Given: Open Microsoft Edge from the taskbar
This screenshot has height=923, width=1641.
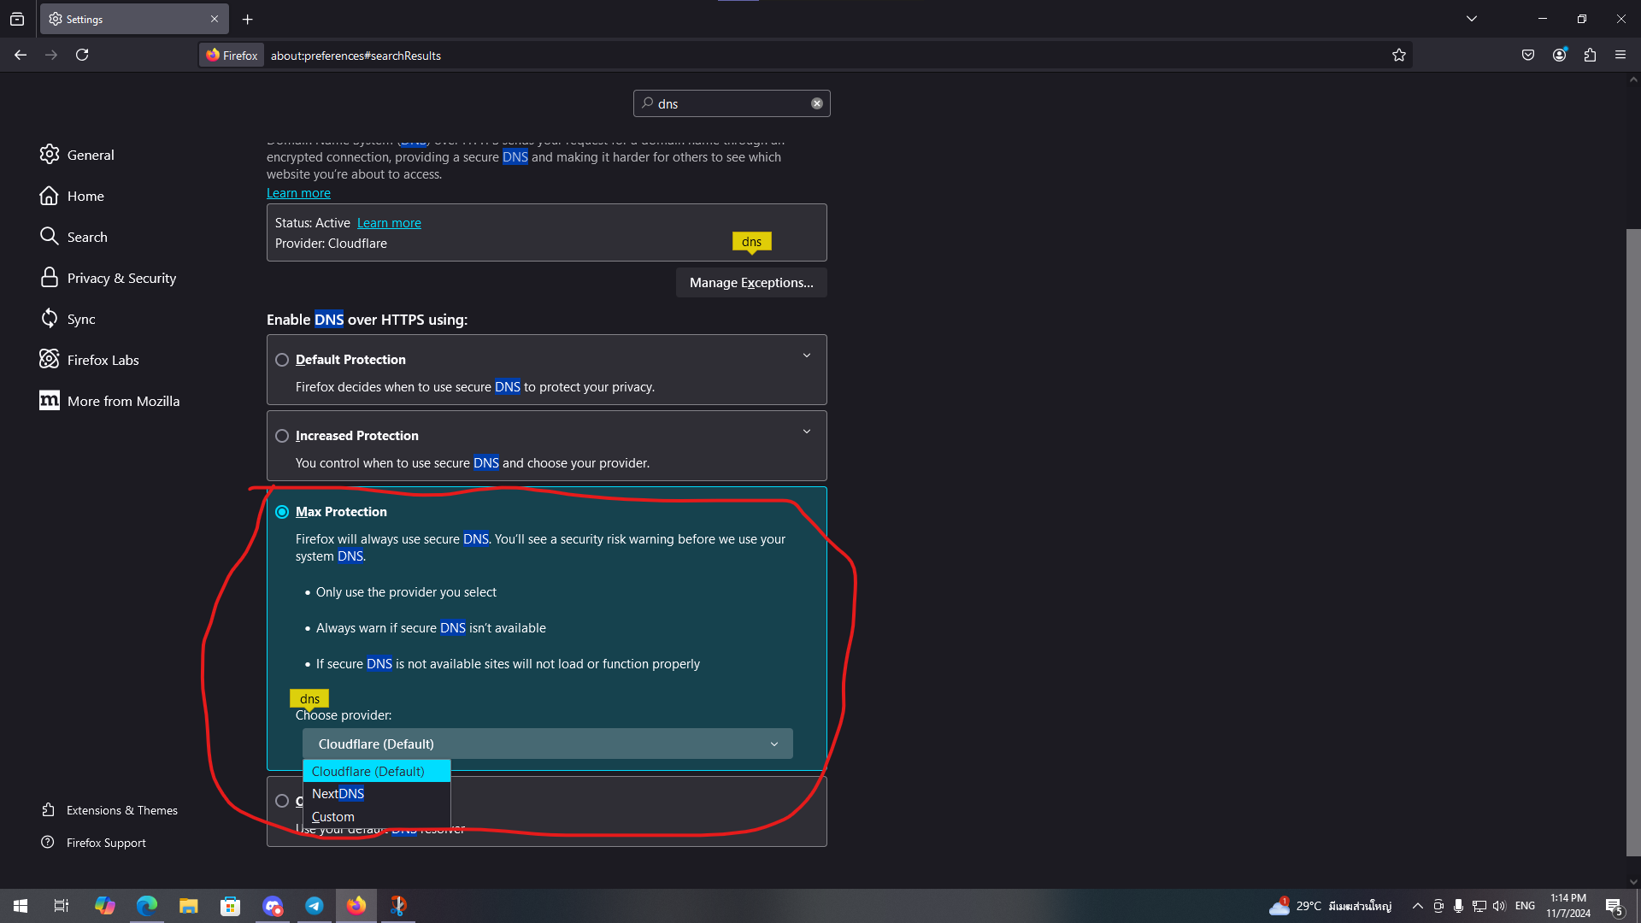Looking at the screenshot, I should (x=146, y=906).
